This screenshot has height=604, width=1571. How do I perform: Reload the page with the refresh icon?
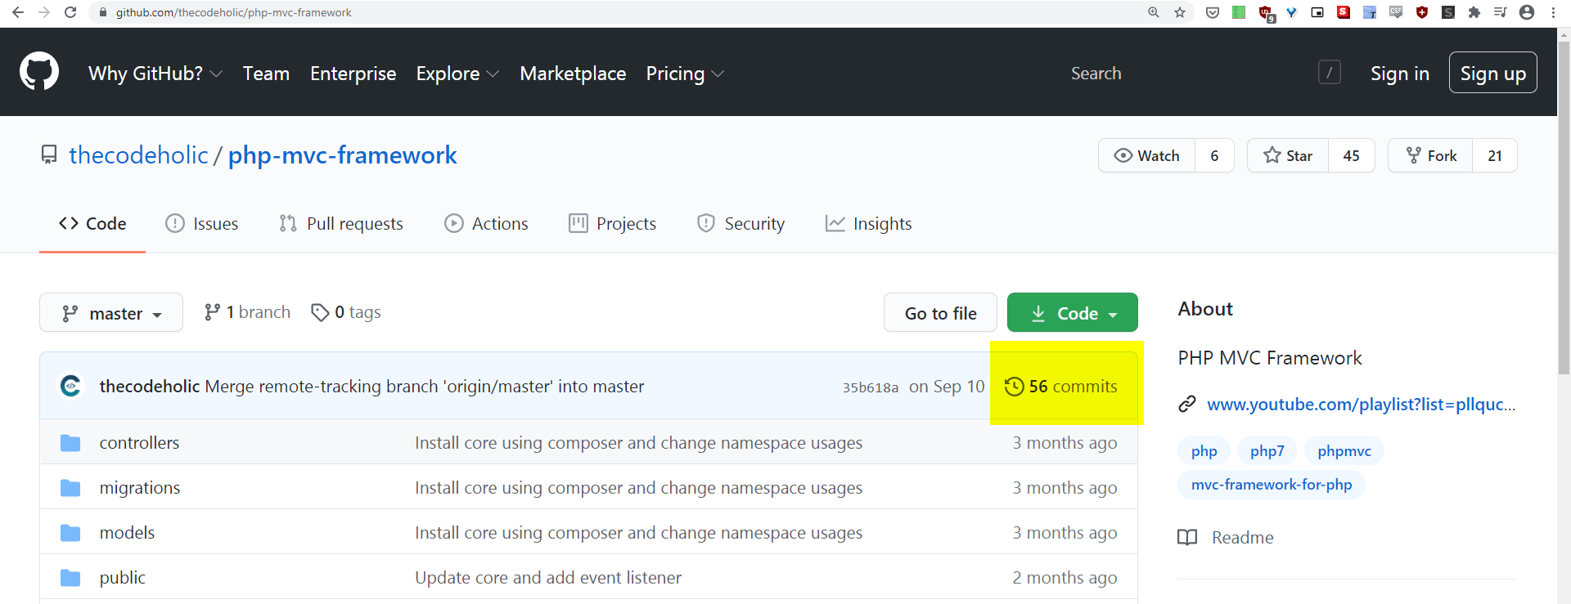coord(70,12)
